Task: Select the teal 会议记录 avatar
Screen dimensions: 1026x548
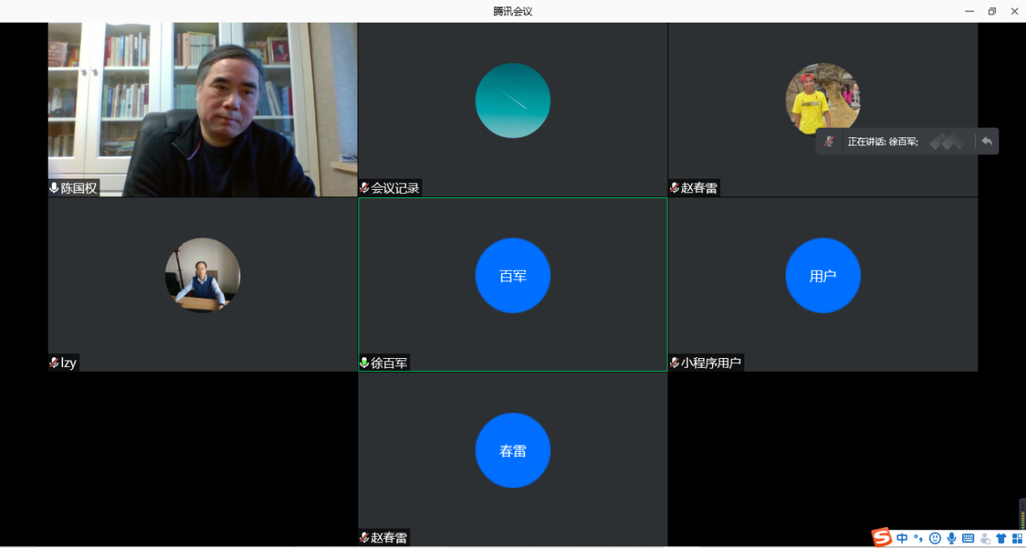Action: coord(512,100)
